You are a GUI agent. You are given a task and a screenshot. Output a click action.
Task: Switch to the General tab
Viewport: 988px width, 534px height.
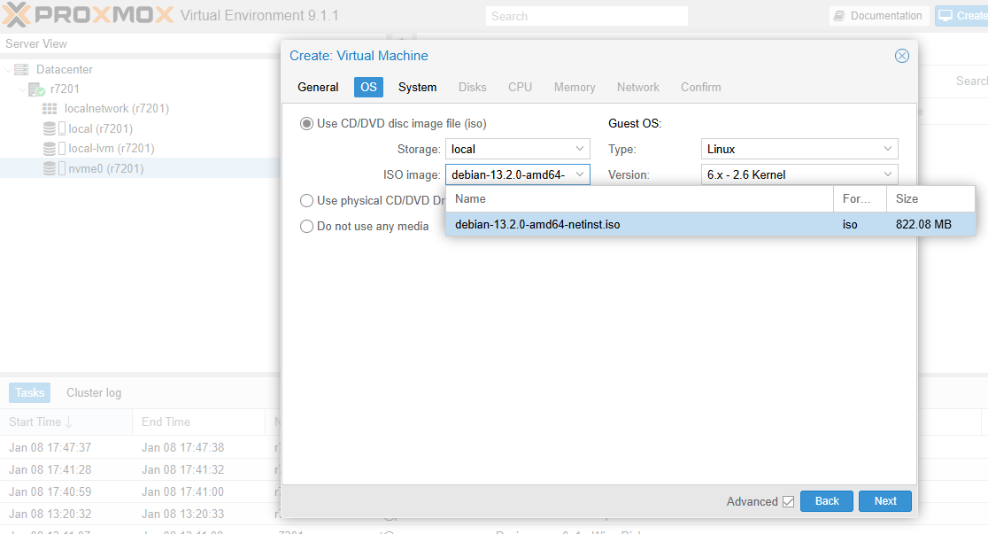click(x=318, y=88)
